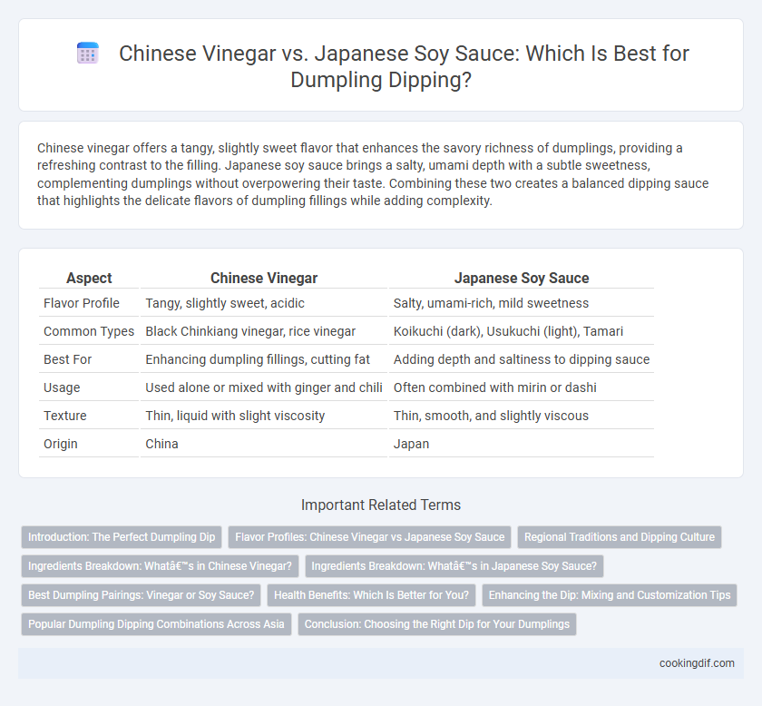Click 'Used alone or mixed with ginger and chili' cell

coord(264,387)
